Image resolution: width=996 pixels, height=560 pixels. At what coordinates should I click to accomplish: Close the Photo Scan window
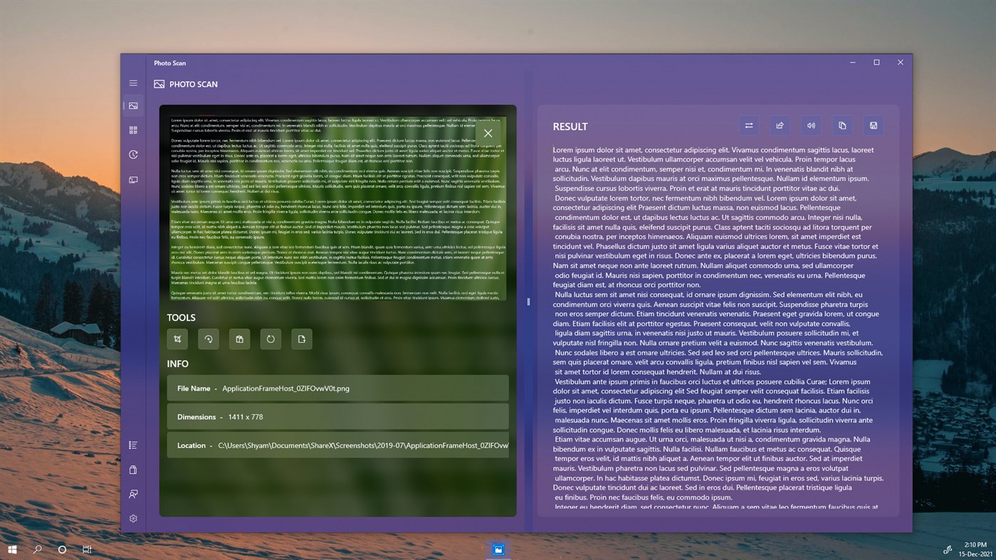coord(901,63)
